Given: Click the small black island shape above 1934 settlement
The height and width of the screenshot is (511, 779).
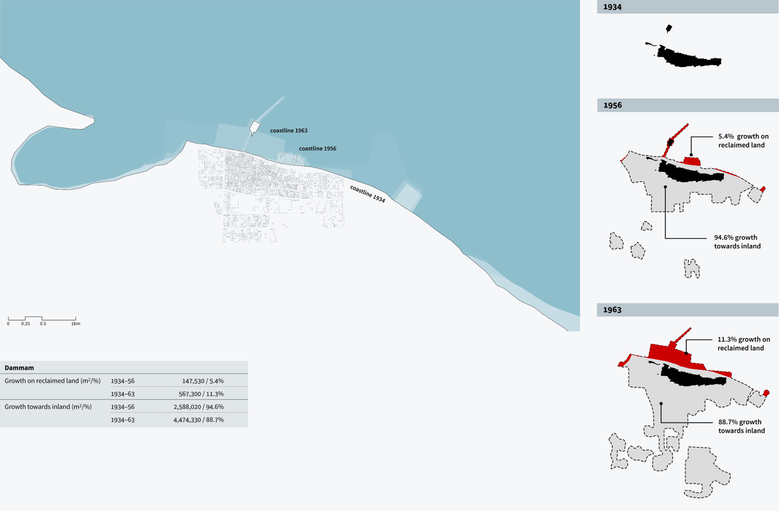Looking at the screenshot, I should click(x=669, y=28).
